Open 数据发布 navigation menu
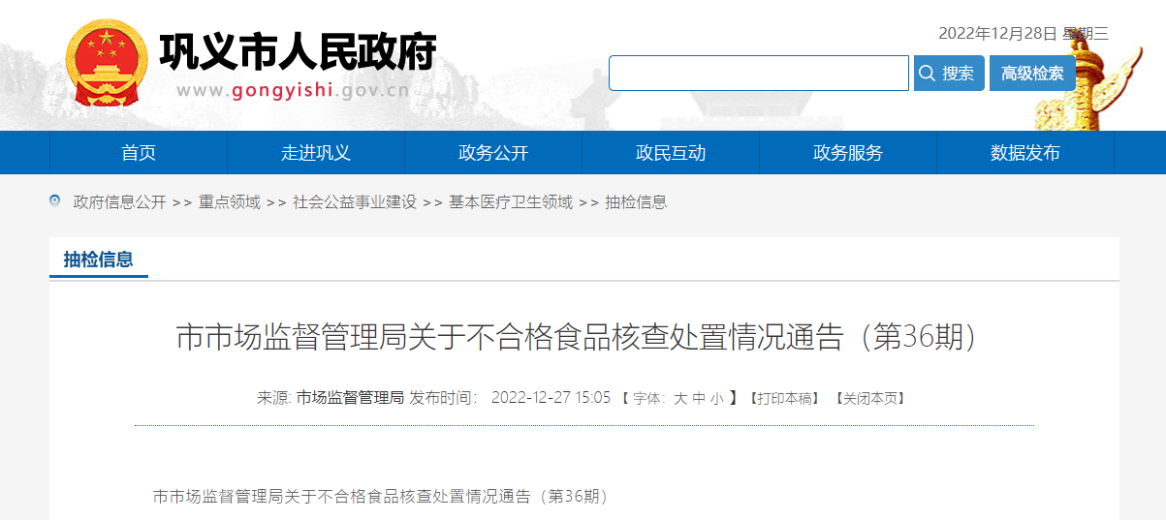This screenshot has width=1166, height=520. (1025, 153)
